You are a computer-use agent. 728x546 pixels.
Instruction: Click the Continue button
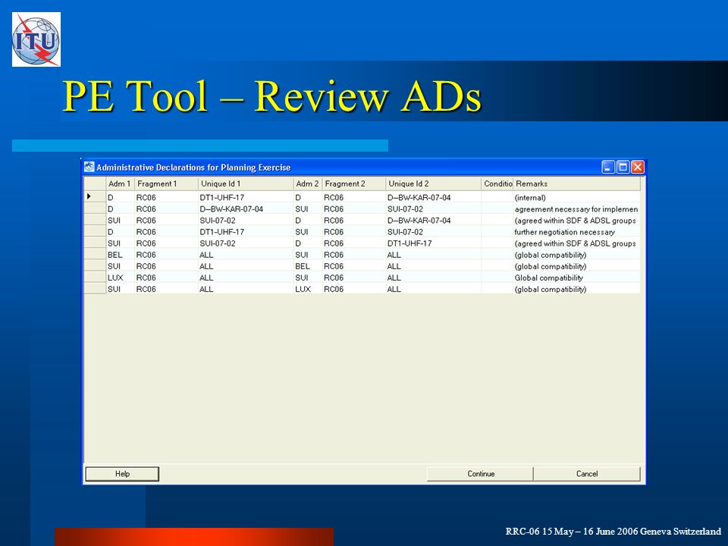[480, 473]
